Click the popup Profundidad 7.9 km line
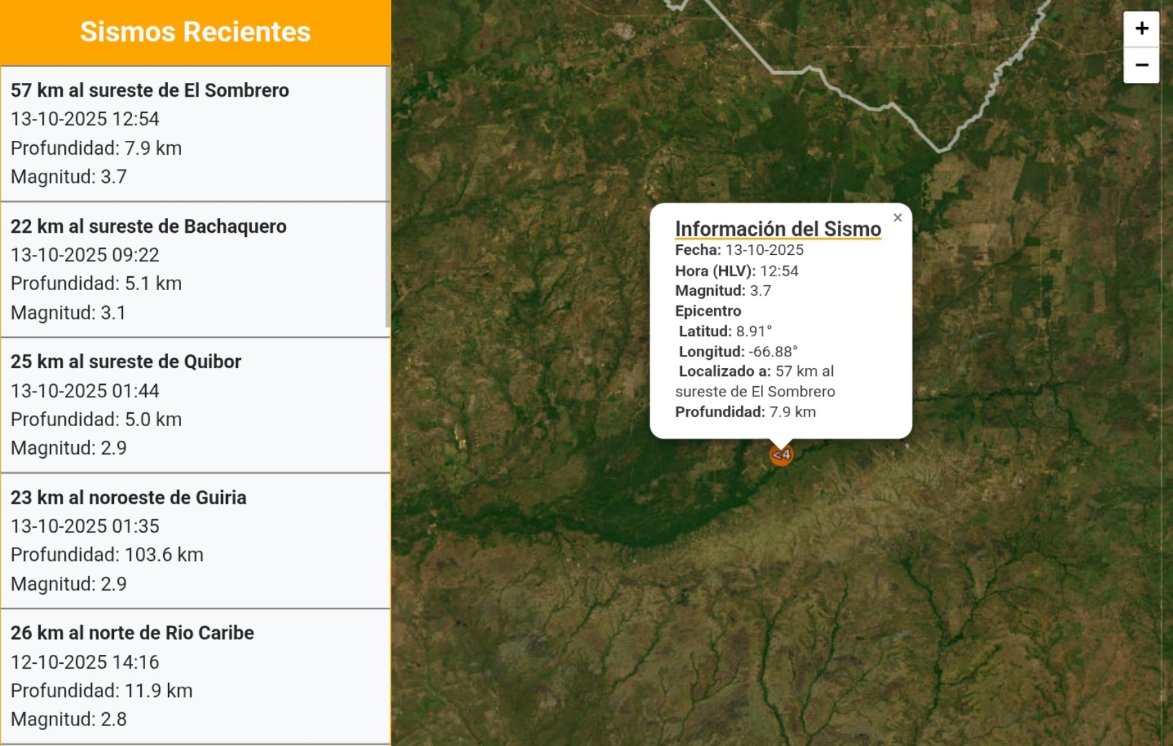The image size is (1173, 746). point(745,412)
